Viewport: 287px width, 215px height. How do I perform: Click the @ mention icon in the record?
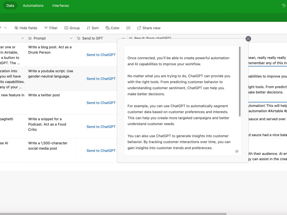coord(237,151)
